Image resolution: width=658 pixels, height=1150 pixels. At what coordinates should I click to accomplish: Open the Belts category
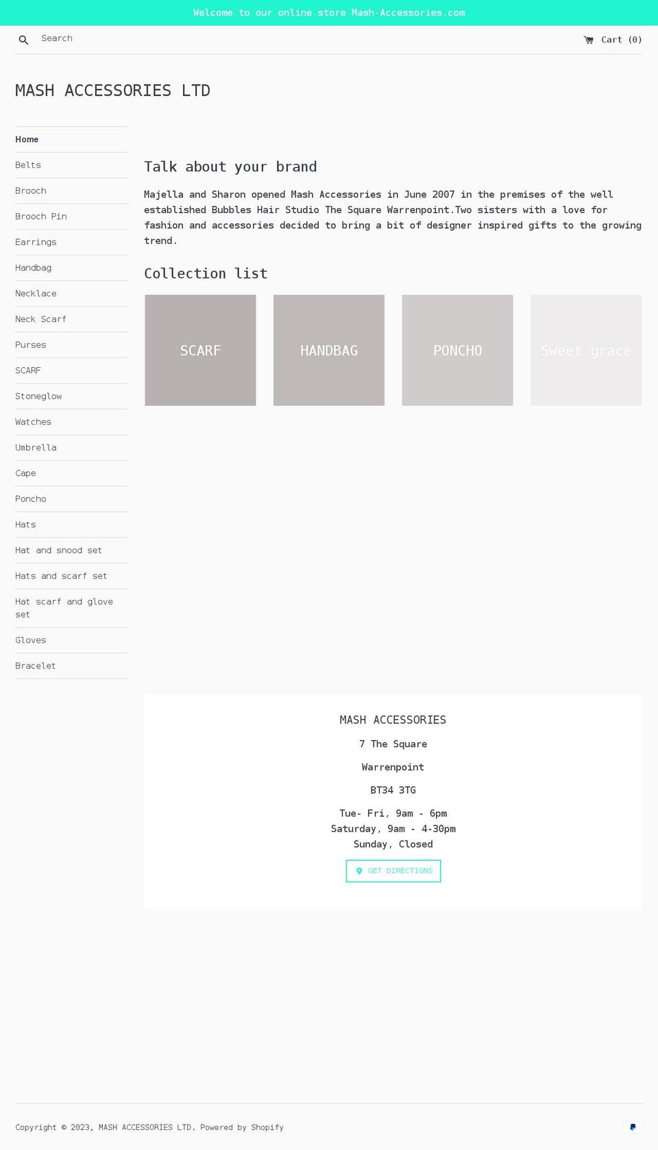[72, 165]
